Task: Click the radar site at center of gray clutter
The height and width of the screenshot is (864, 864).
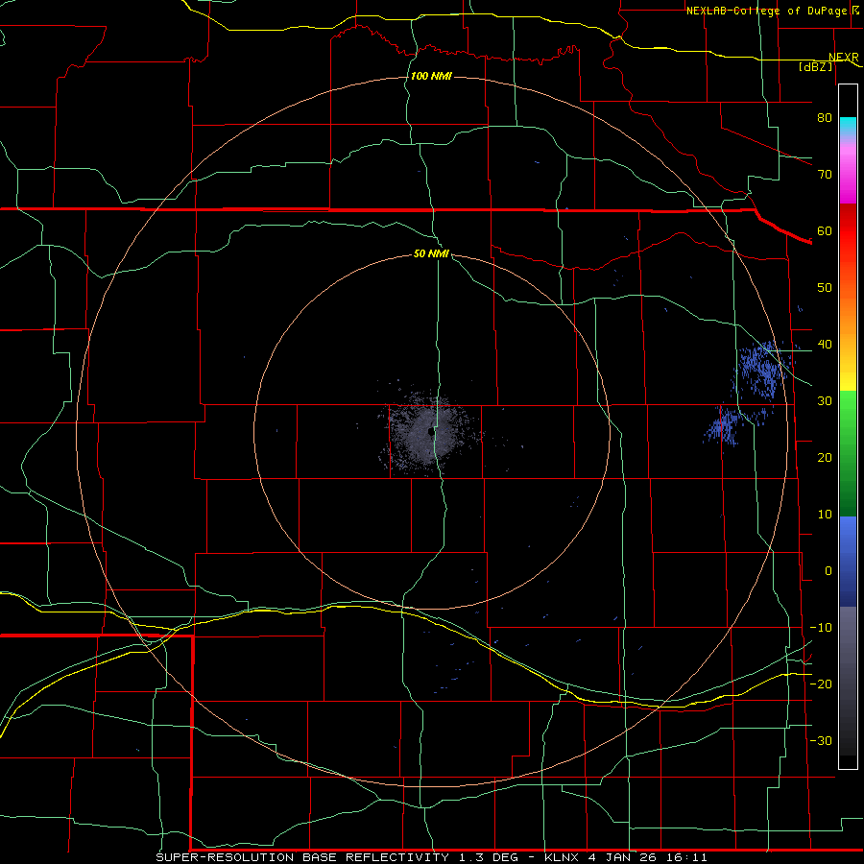Action: tap(430, 434)
